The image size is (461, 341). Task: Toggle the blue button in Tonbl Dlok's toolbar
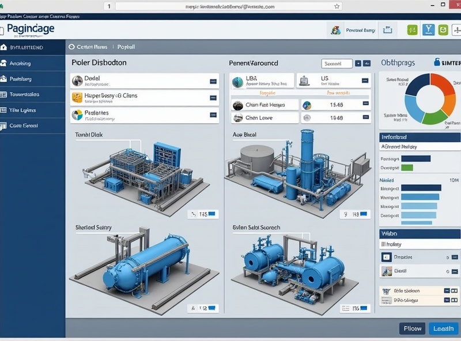211,214
